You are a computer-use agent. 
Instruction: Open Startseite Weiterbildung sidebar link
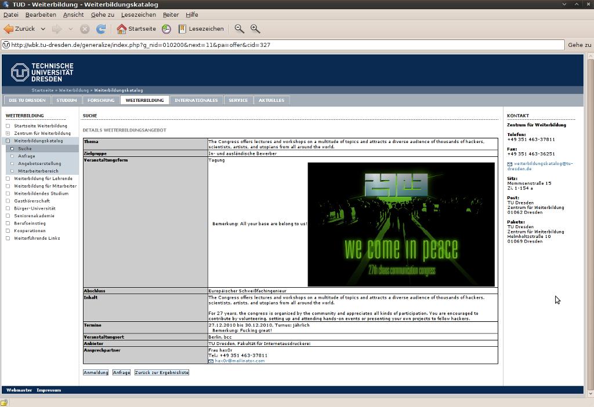(41, 126)
